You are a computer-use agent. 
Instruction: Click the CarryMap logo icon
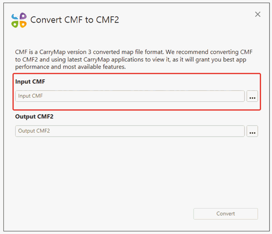point(19,20)
